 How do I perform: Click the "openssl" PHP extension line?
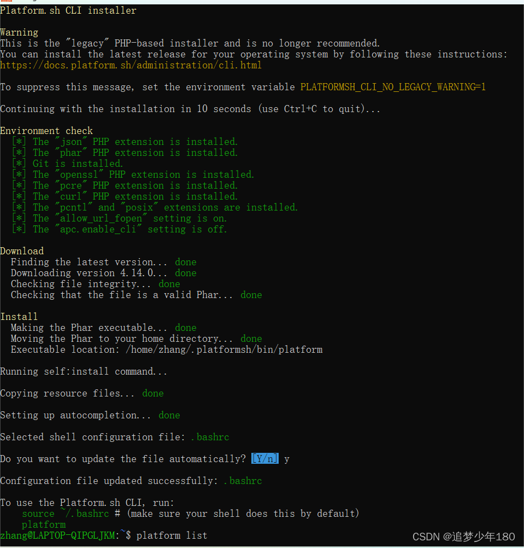click(x=133, y=174)
